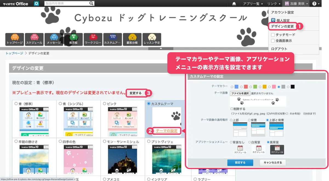Click the ファイルを選択 button

coord(240,93)
